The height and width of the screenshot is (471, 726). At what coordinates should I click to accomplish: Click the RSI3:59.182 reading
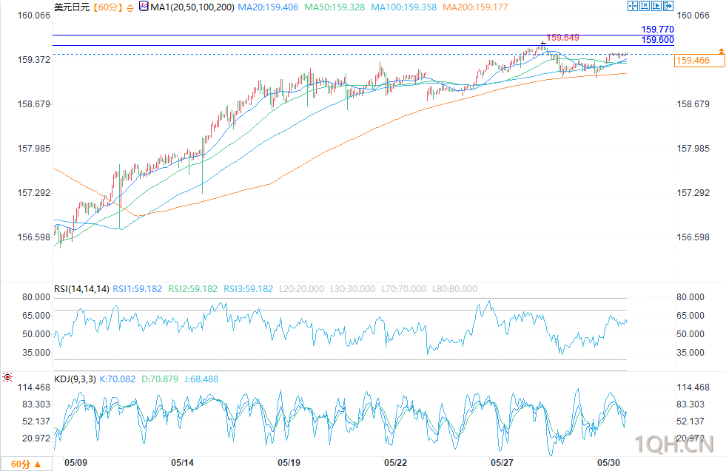(x=248, y=288)
